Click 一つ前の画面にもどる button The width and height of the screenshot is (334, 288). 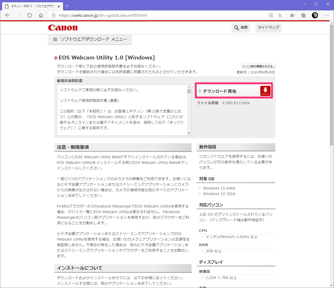coord(258,66)
